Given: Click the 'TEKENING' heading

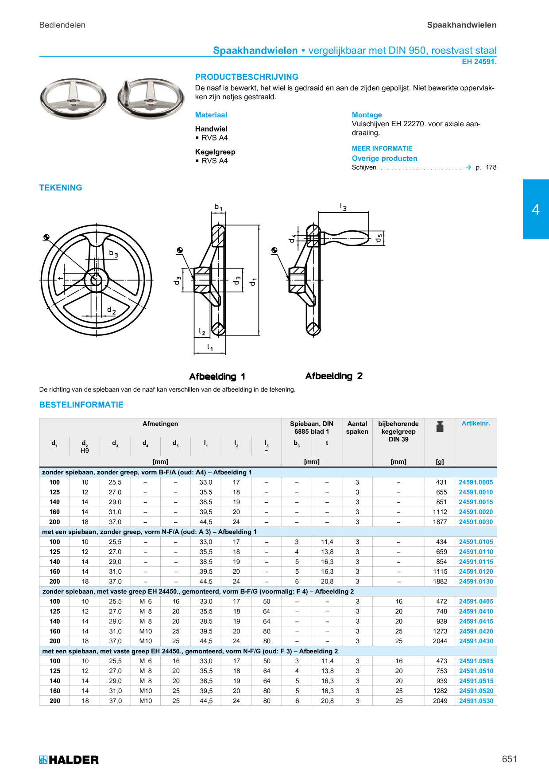Looking at the screenshot, I should (61, 188).
